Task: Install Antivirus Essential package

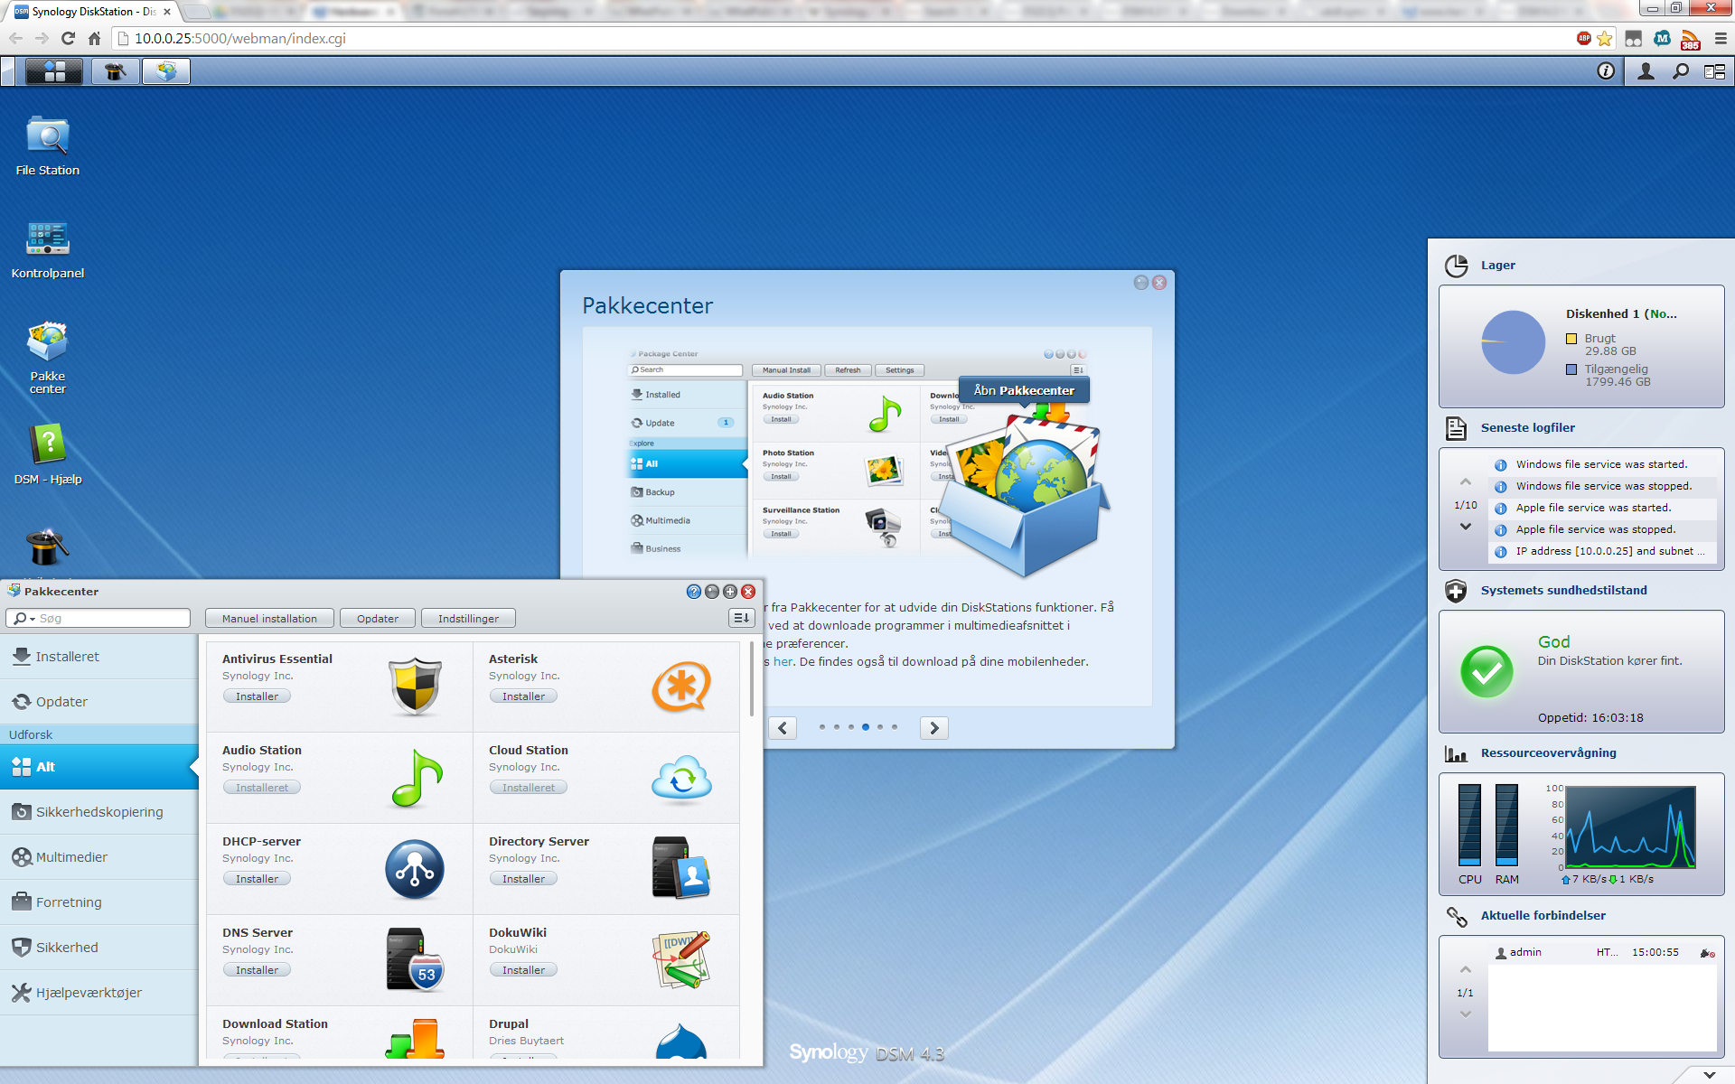Action: point(257,696)
